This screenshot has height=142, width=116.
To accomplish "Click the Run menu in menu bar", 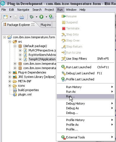I will coord(60,10).
